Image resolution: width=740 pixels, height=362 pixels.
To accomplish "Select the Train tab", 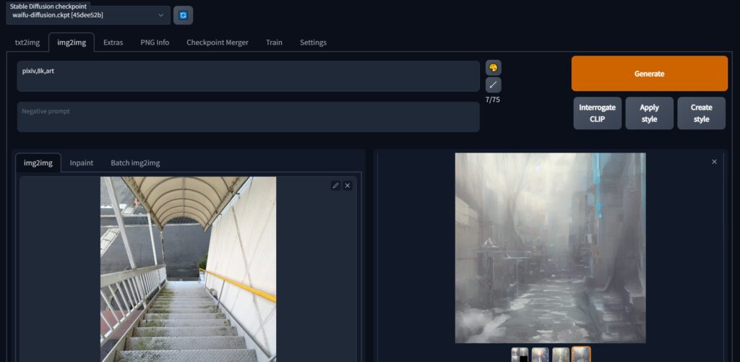I will pos(274,43).
